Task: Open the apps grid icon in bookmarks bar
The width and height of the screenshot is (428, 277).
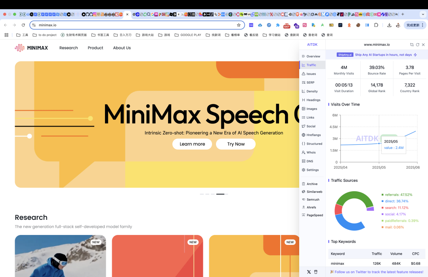Action: click(x=7, y=35)
